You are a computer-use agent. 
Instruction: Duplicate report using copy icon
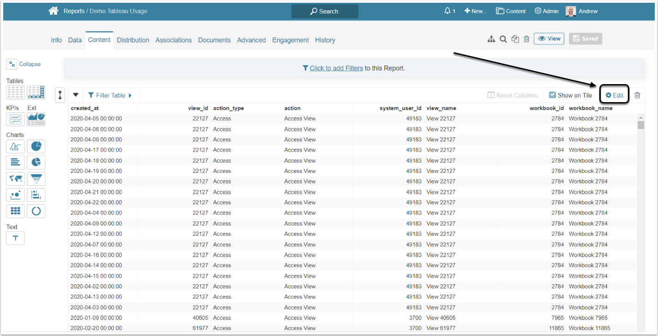(x=515, y=39)
